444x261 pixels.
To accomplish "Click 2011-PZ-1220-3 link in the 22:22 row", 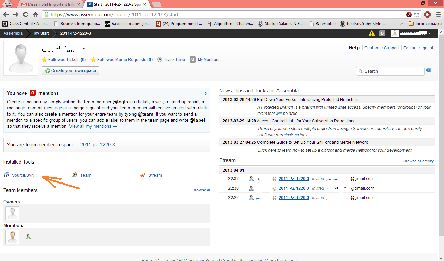I will (294, 198).
